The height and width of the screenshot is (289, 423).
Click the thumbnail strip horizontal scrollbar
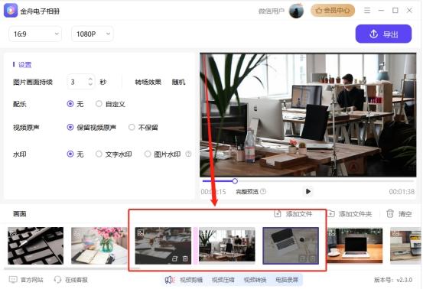[x=72, y=268]
